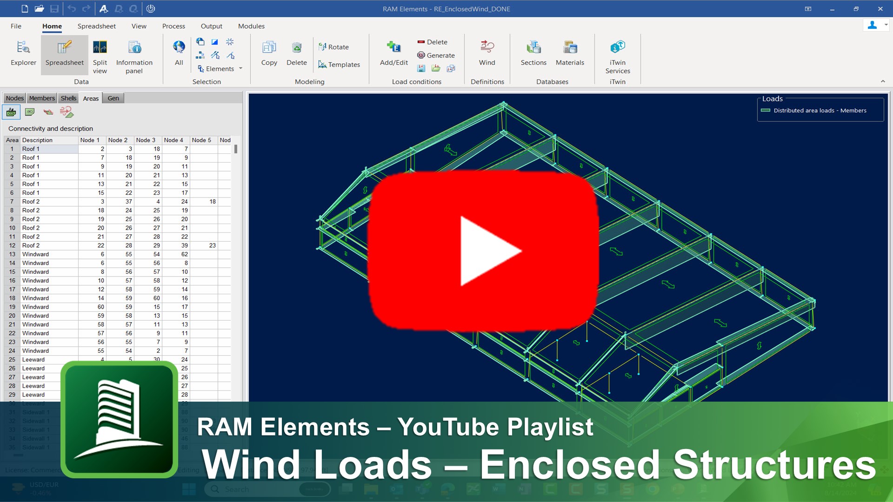This screenshot has width=893, height=502.
Task: Select Description cell of area row 1
Action: 49,149
